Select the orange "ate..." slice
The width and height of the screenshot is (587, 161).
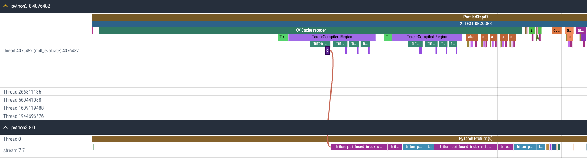(472, 37)
